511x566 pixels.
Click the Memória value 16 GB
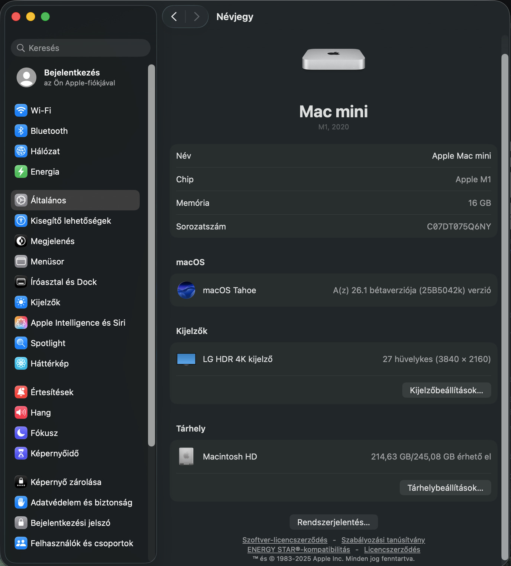479,203
